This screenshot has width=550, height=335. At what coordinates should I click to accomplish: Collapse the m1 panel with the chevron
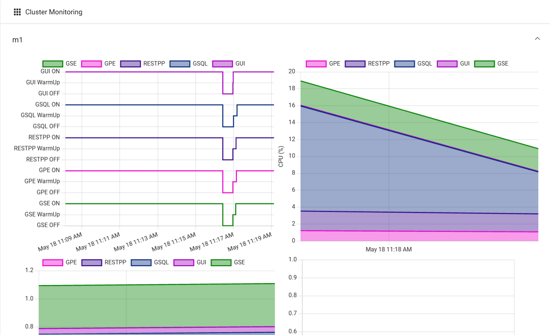(x=537, y=39)
